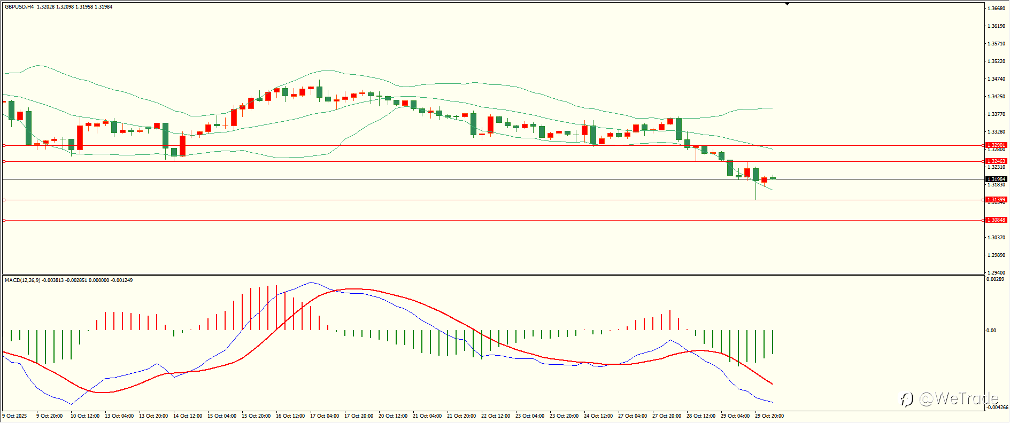Screen dimensions: 1010x423
Task: Click the "15 Oct 04:00" time axis label
Action: point(222,416)
